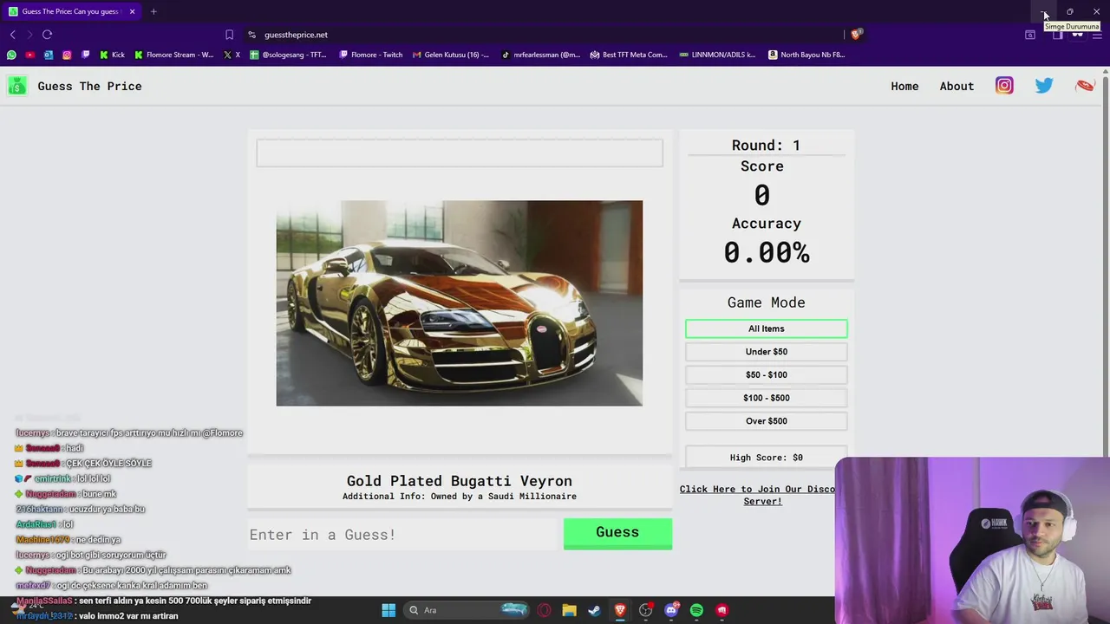Open the LINNMON/ADILS bookmark

[718, 55]
